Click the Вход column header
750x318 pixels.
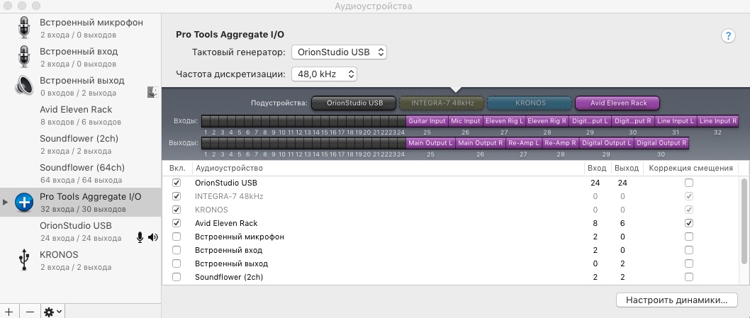click(598, 168)
